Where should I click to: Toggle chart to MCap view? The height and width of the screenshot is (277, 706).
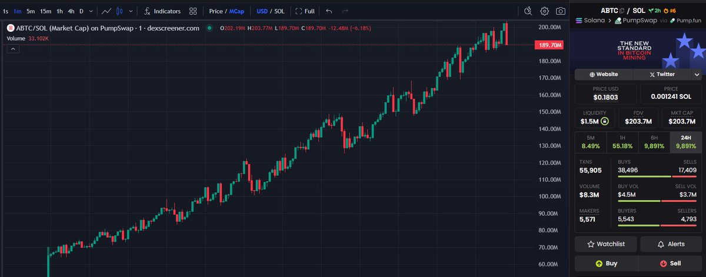pos(237,11)
